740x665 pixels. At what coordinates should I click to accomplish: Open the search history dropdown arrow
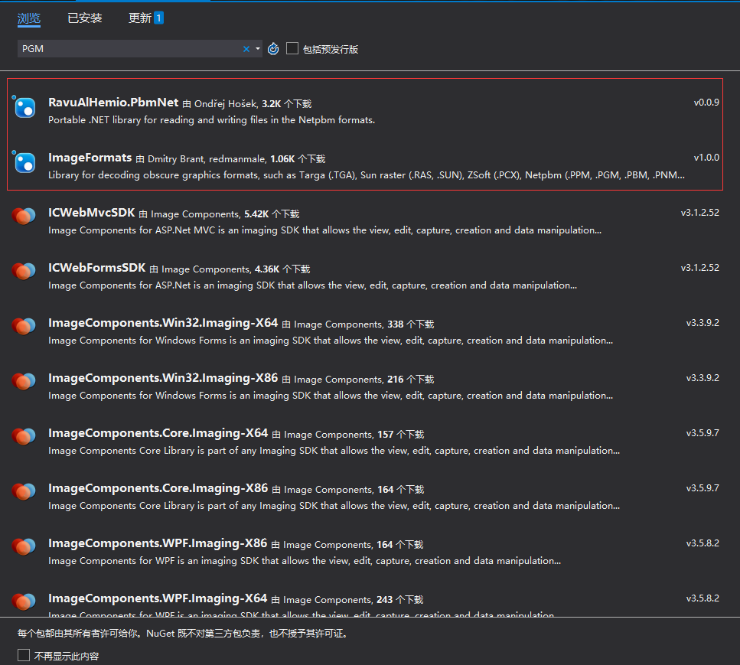257,48
